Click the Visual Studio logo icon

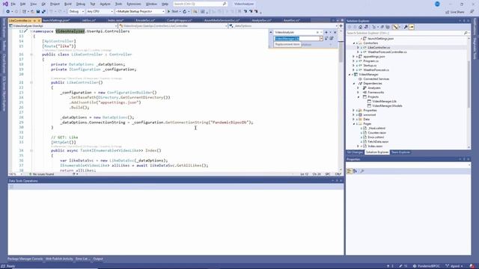click(x=5, y=4)
